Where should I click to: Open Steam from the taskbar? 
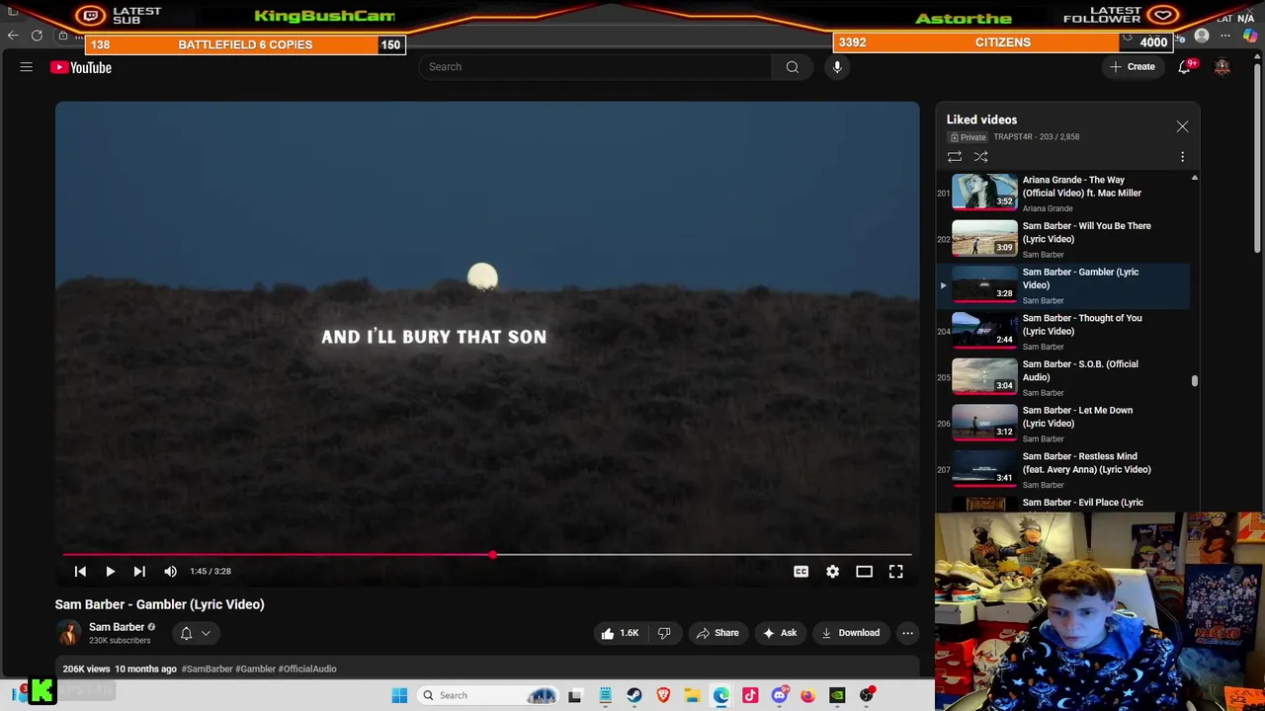point(633,695)
